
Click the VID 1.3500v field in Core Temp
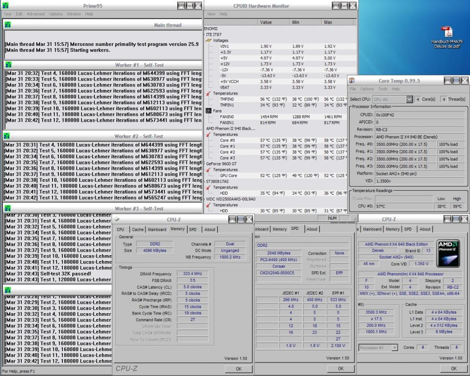[x=421, y=181]
